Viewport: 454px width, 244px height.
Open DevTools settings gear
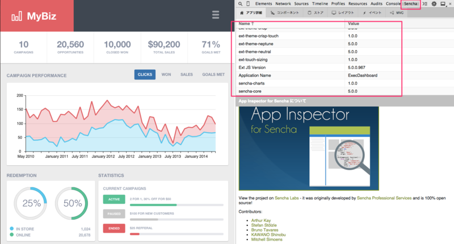(434, 4)
